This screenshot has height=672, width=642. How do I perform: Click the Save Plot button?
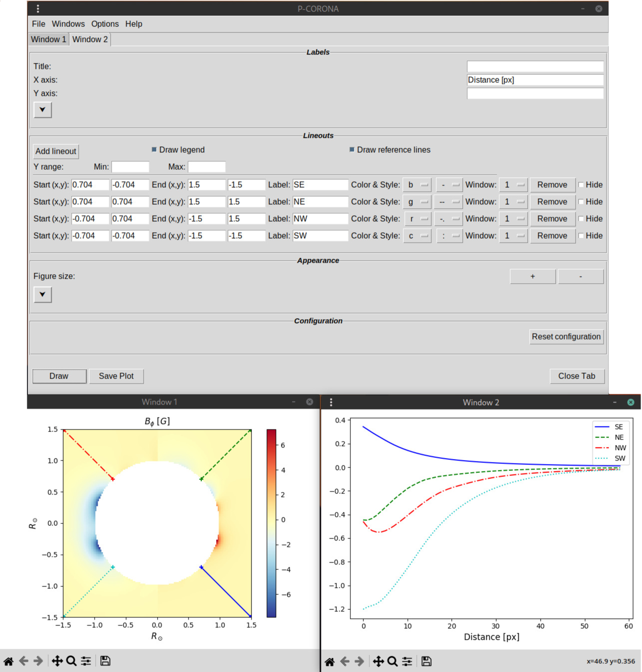click(117, 376)
